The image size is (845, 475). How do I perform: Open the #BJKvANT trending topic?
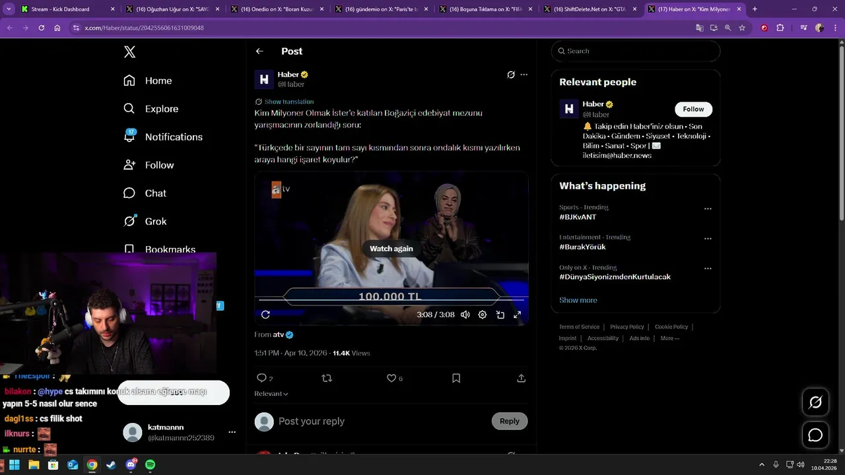(578, 217)
